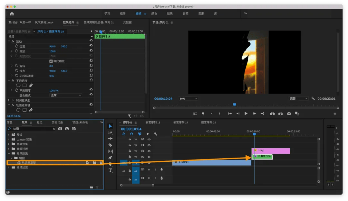Step back one frame
348x201 pixels.
[x=238, y=114]
